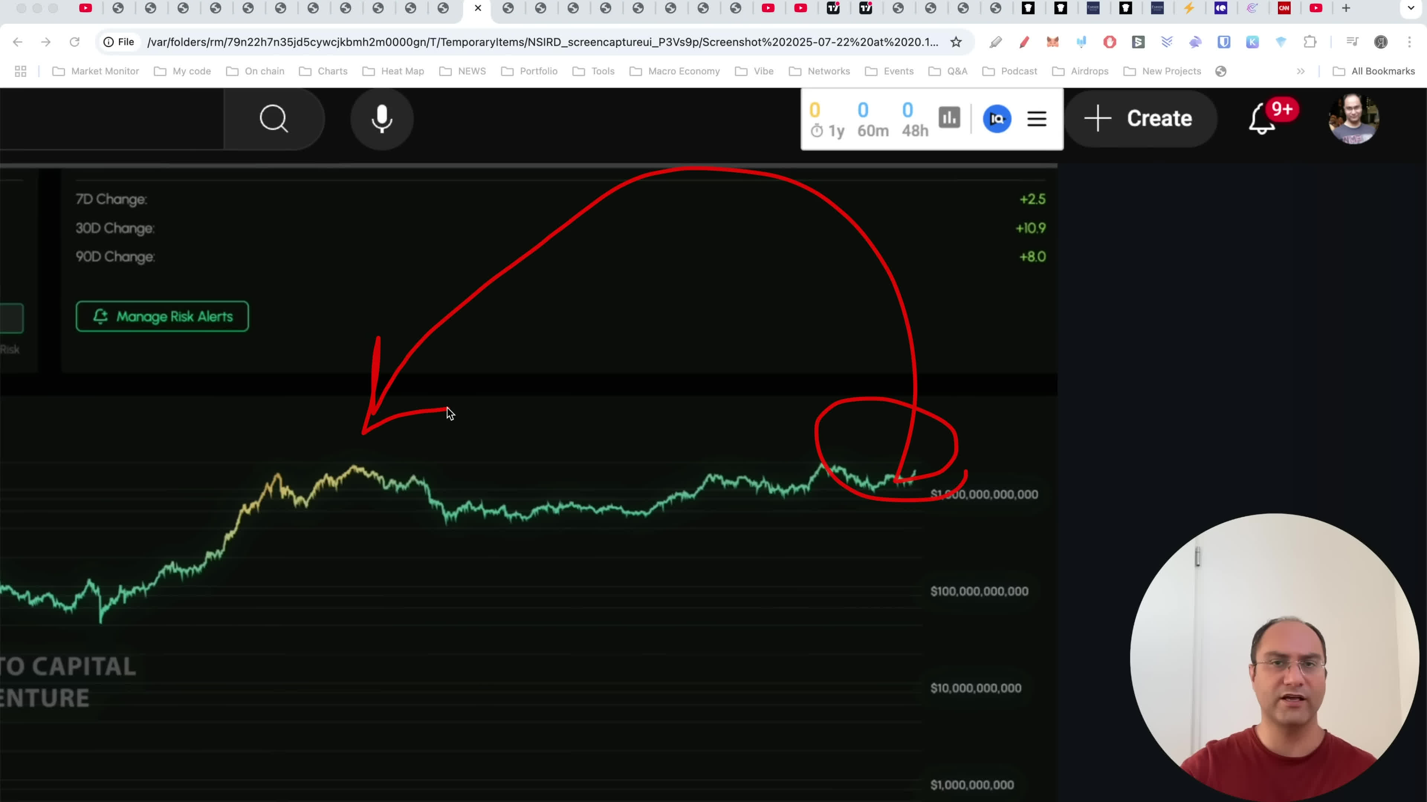
Task: Click the search magnifier icon
Action: coord(274,118)
